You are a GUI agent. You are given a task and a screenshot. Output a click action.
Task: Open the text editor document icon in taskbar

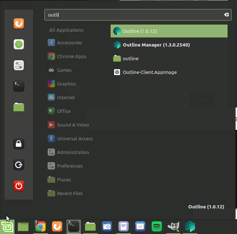point(124,226)
